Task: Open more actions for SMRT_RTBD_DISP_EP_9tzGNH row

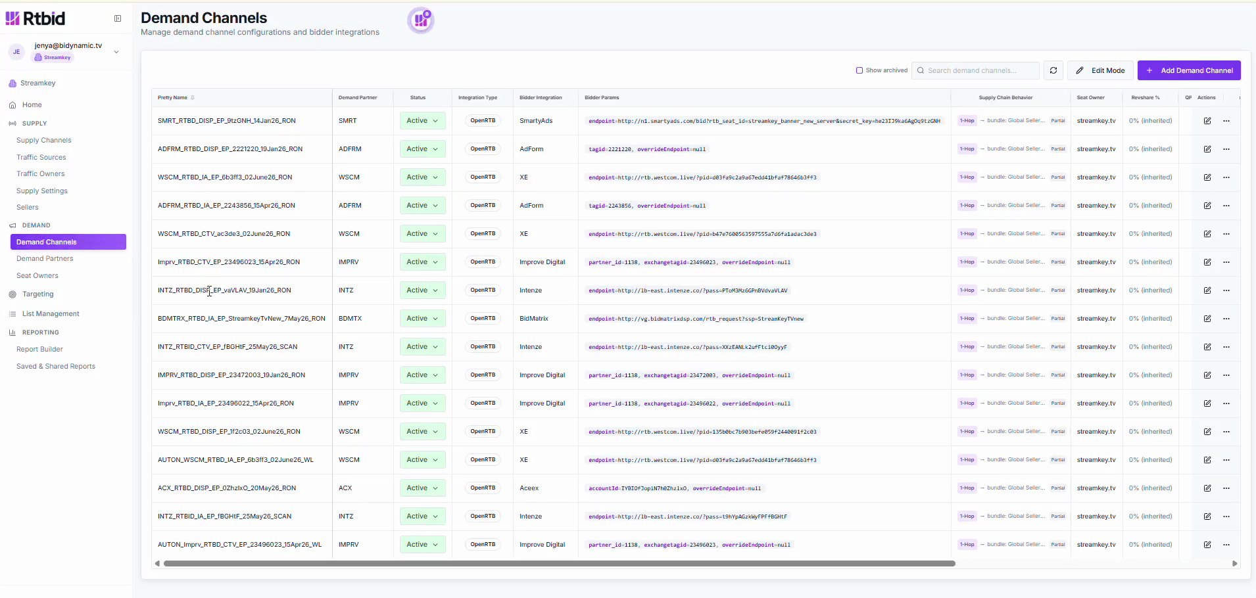Action: pos(1226,121)
